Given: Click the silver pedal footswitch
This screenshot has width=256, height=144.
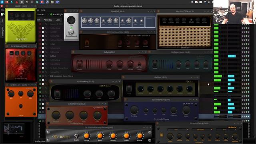Looking at the screenshot, I should tap(71, 32).
